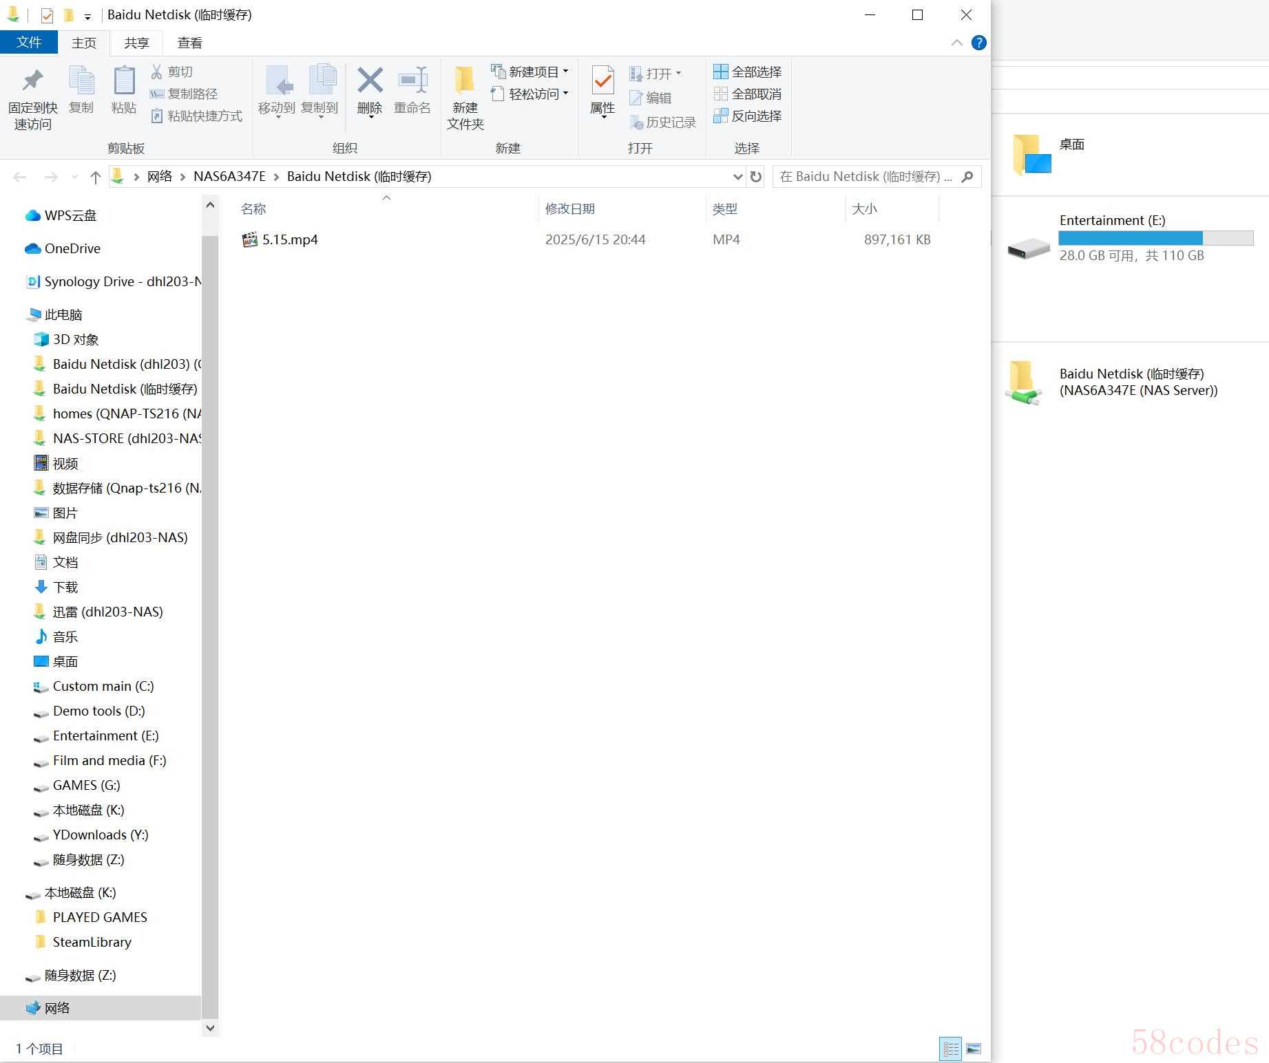Click the navigation pane scrollbar thumb

[209, 626]
